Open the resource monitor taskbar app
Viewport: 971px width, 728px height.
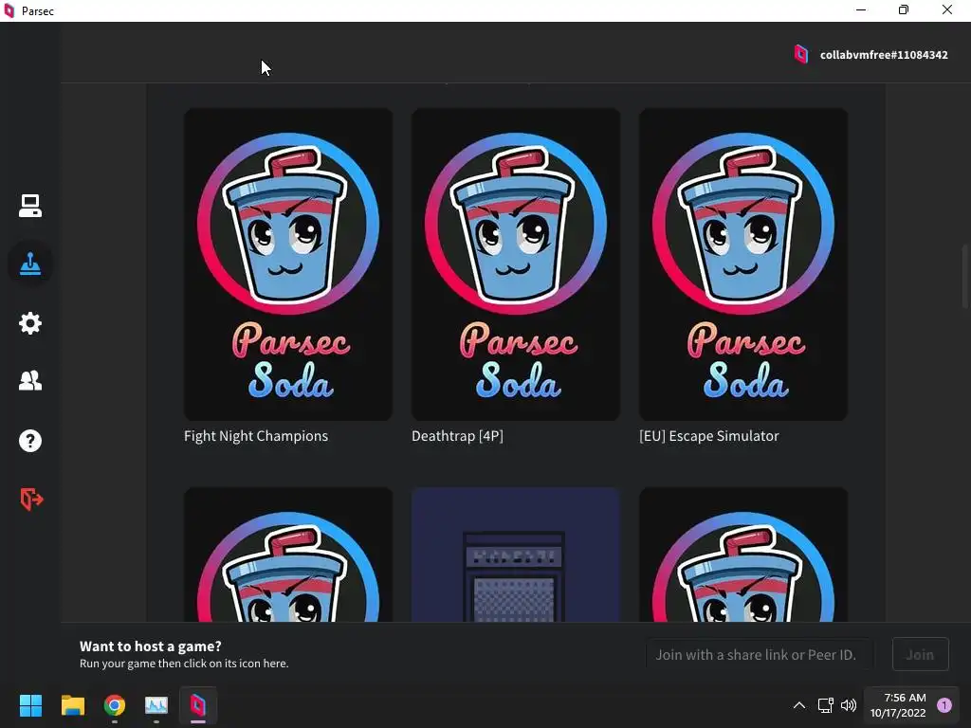156,705
